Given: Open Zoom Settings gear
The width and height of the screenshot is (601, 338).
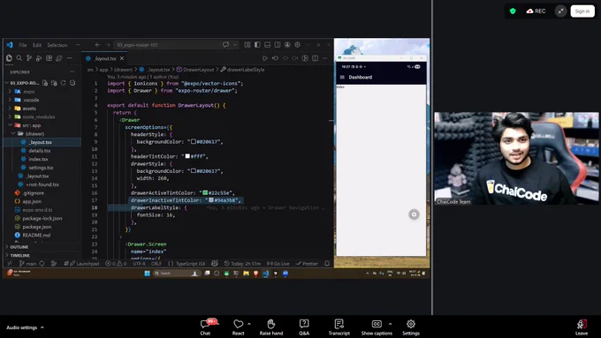Looking at the screenshot, I should pos(410,327).
